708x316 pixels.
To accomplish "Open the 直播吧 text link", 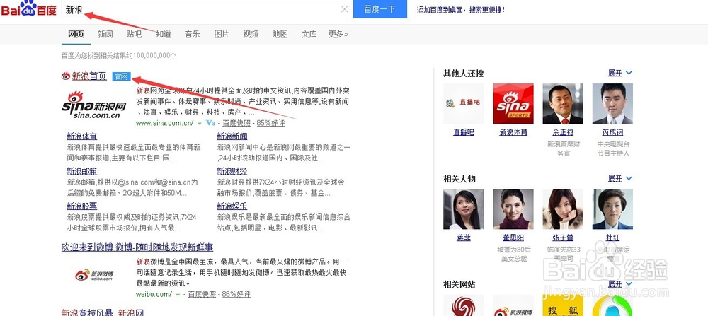I will point(464,132).
